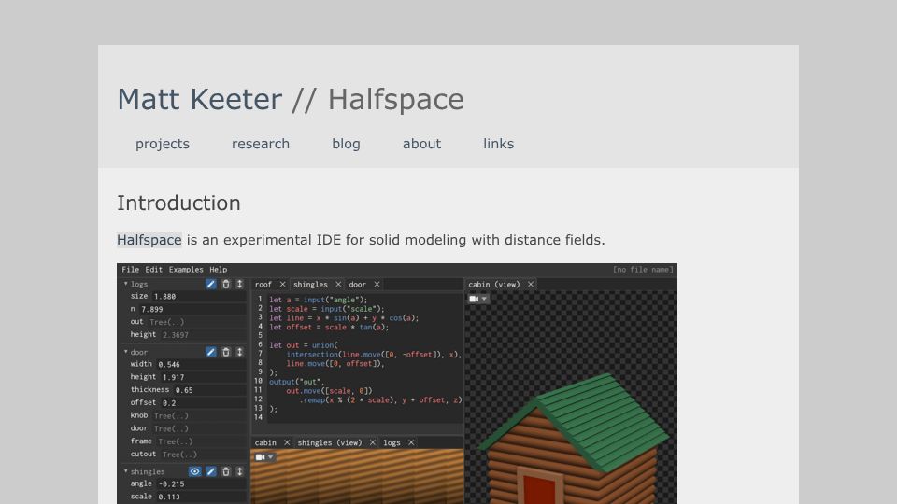Click the logs n field 7.899
The image size is (897, 504).
coord(192,309)
